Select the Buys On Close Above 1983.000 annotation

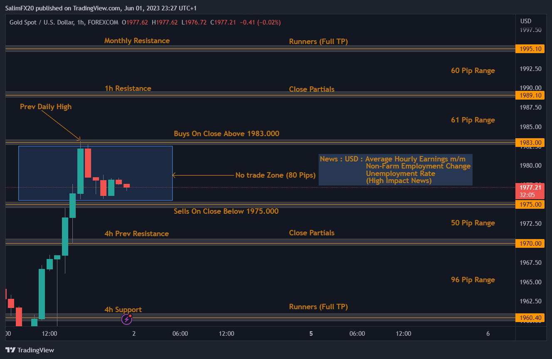(226, 133)
